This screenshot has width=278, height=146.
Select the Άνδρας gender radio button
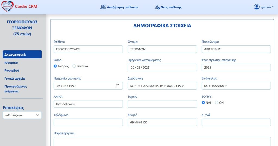pos(55,66)
